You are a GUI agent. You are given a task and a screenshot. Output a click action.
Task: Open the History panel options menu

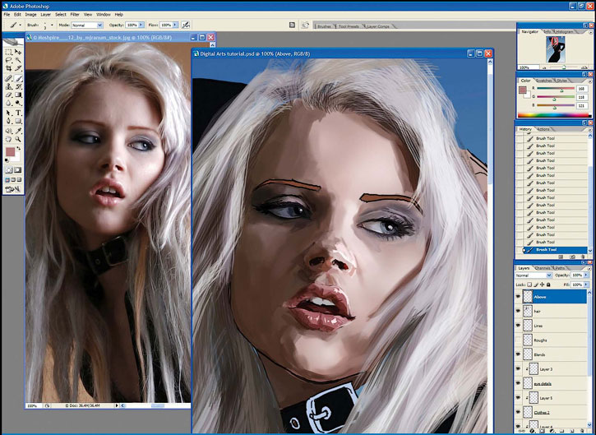590,129
